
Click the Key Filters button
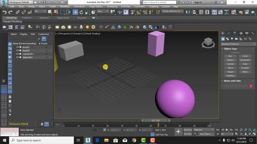[206, 134]
